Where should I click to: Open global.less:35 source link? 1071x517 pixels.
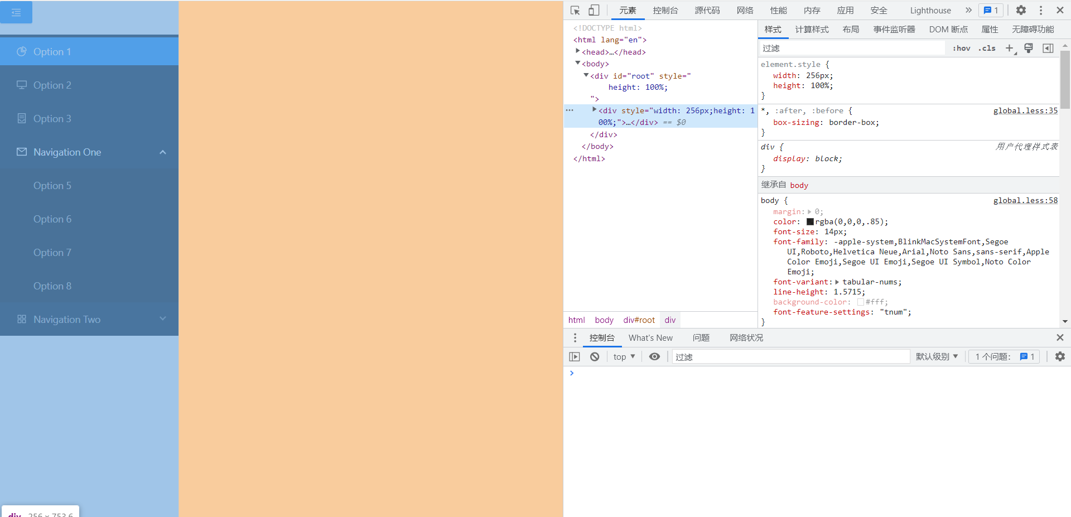pyautogui.click(x=1025, y=110)
